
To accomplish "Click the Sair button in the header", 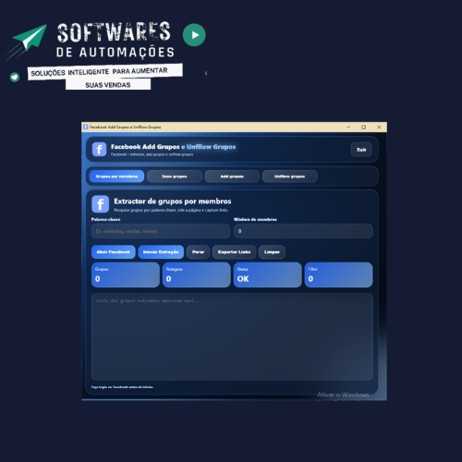I will [361, 150].
